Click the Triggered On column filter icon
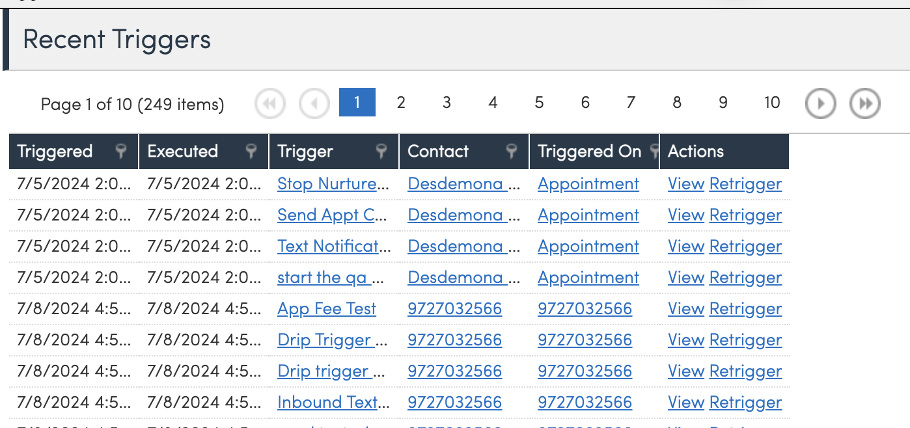 tap(653, 152)
